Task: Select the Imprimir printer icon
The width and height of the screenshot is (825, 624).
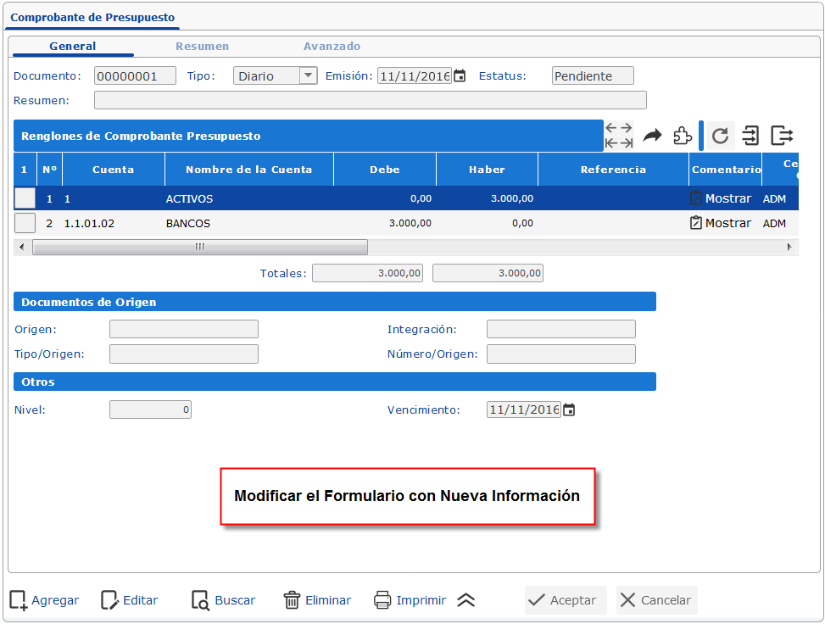Action: click(x=384, y=599)
